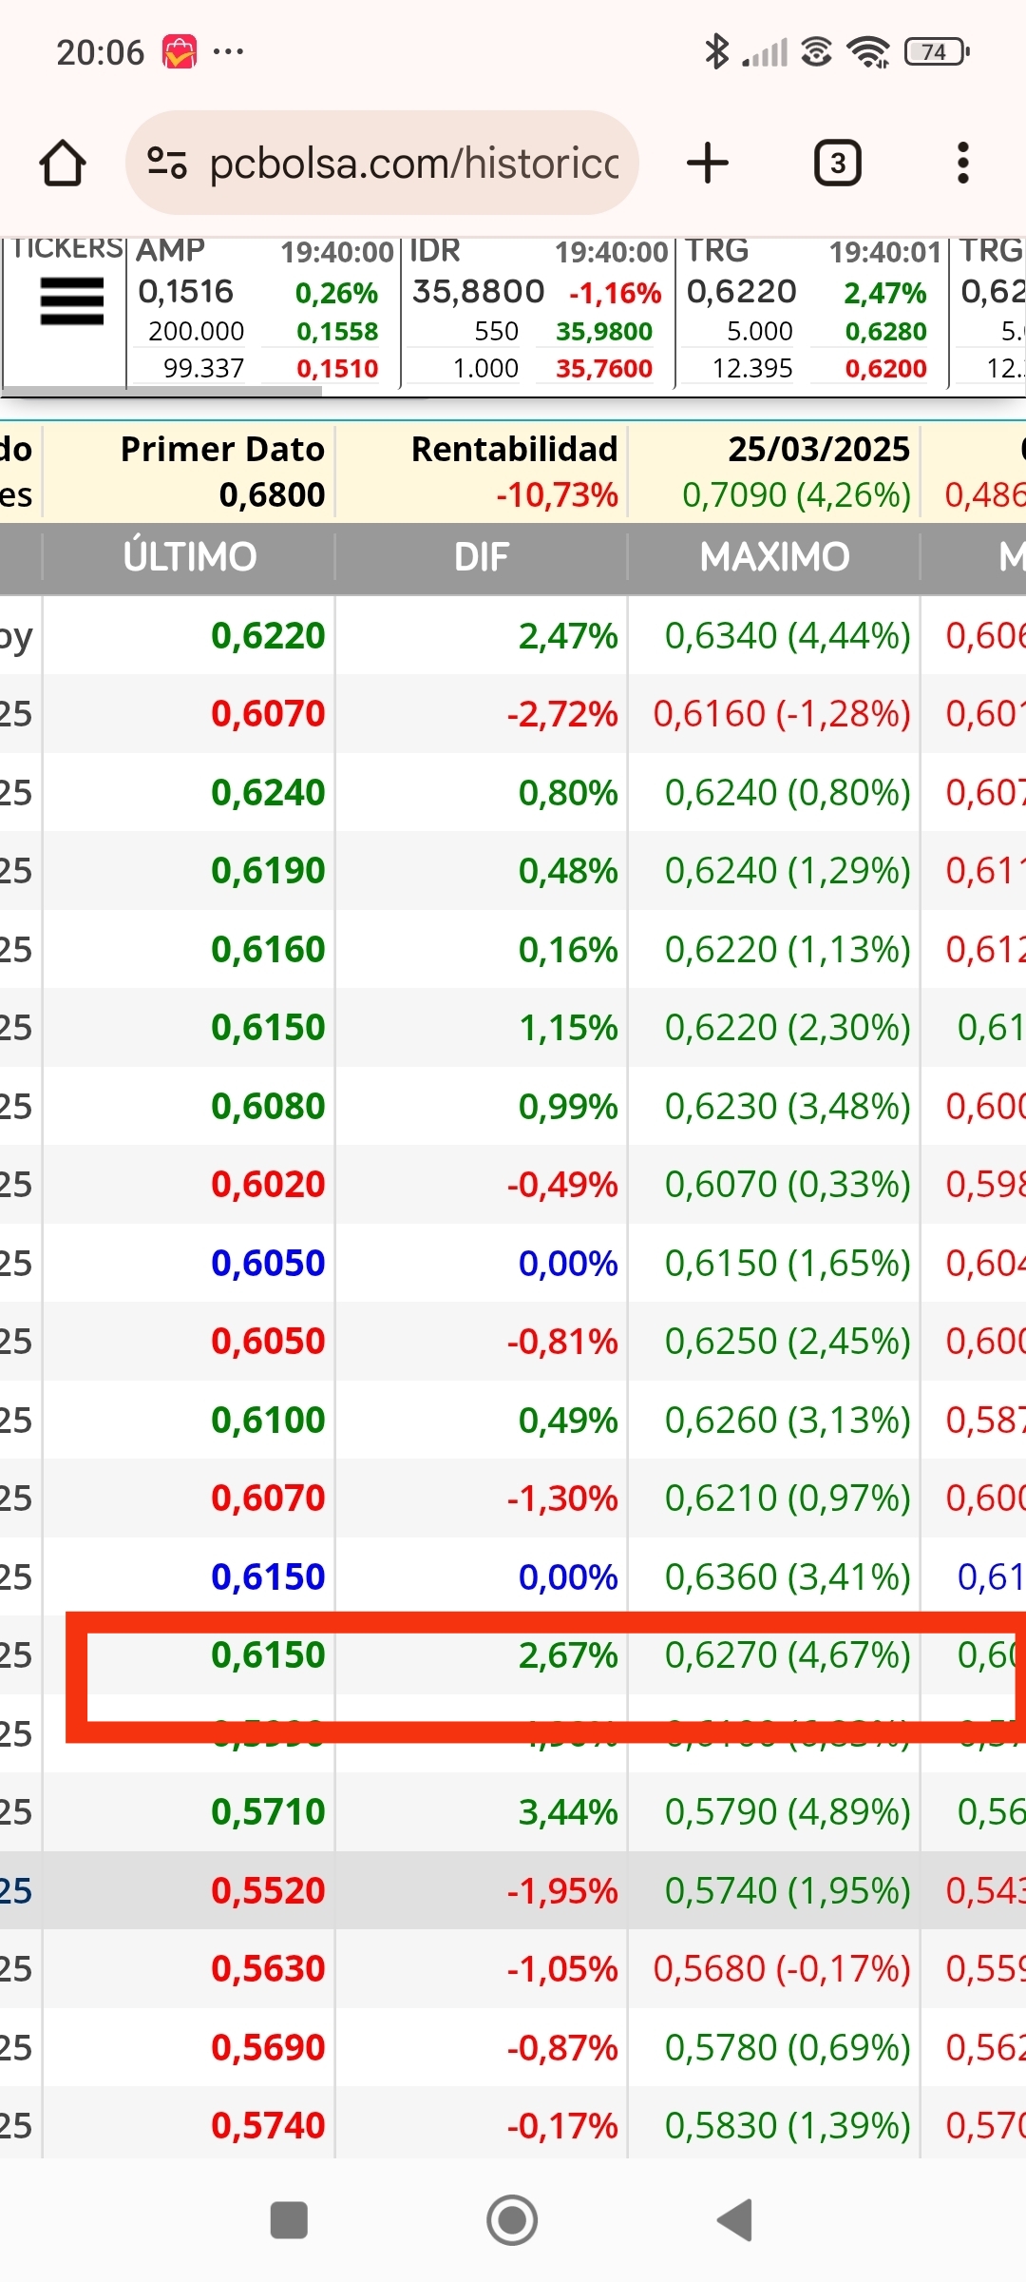Click last price 0,5710

coord(268,1812)
